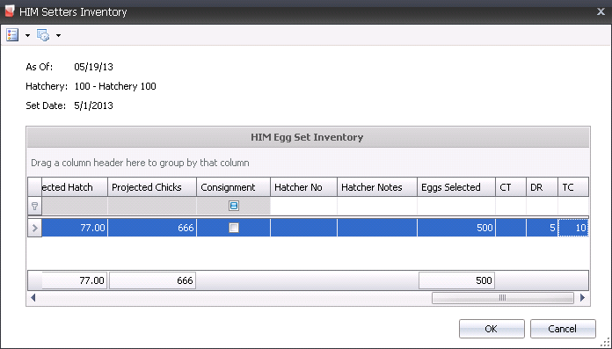Screen dimensions: 612x349
Task: Click the Hatchery value 100 - Hatchery 100
Action: 115,86
